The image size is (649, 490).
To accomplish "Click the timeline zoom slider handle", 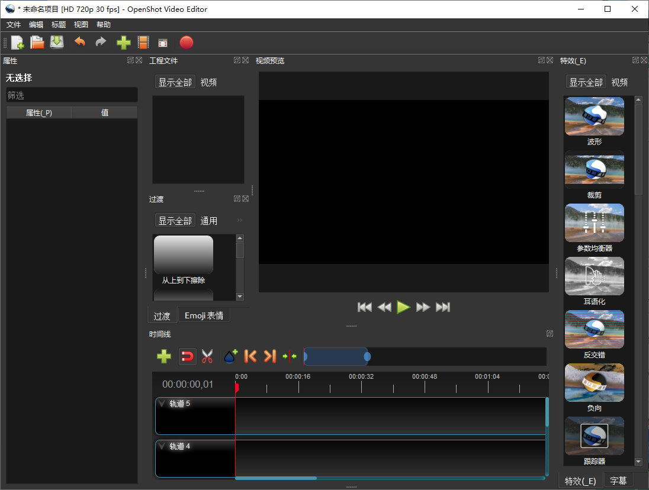I will [367, 356].
